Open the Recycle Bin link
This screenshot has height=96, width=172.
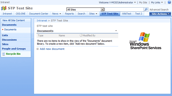tap(13, 54)
